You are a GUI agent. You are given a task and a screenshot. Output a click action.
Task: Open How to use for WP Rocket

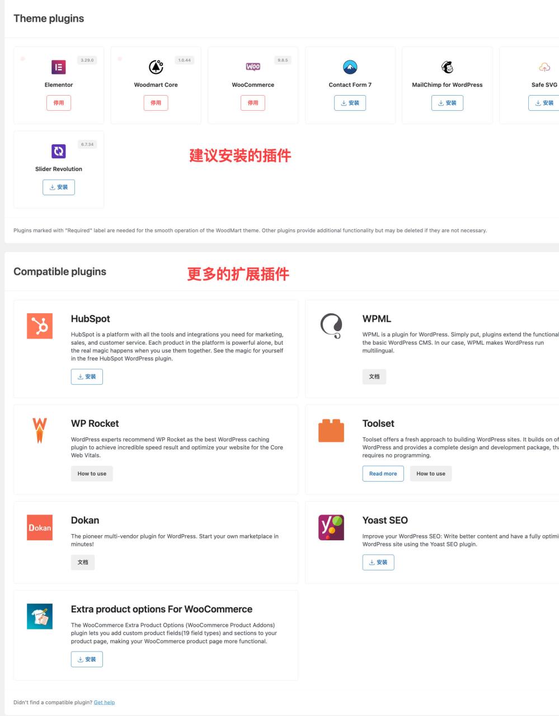pos(92,473)
